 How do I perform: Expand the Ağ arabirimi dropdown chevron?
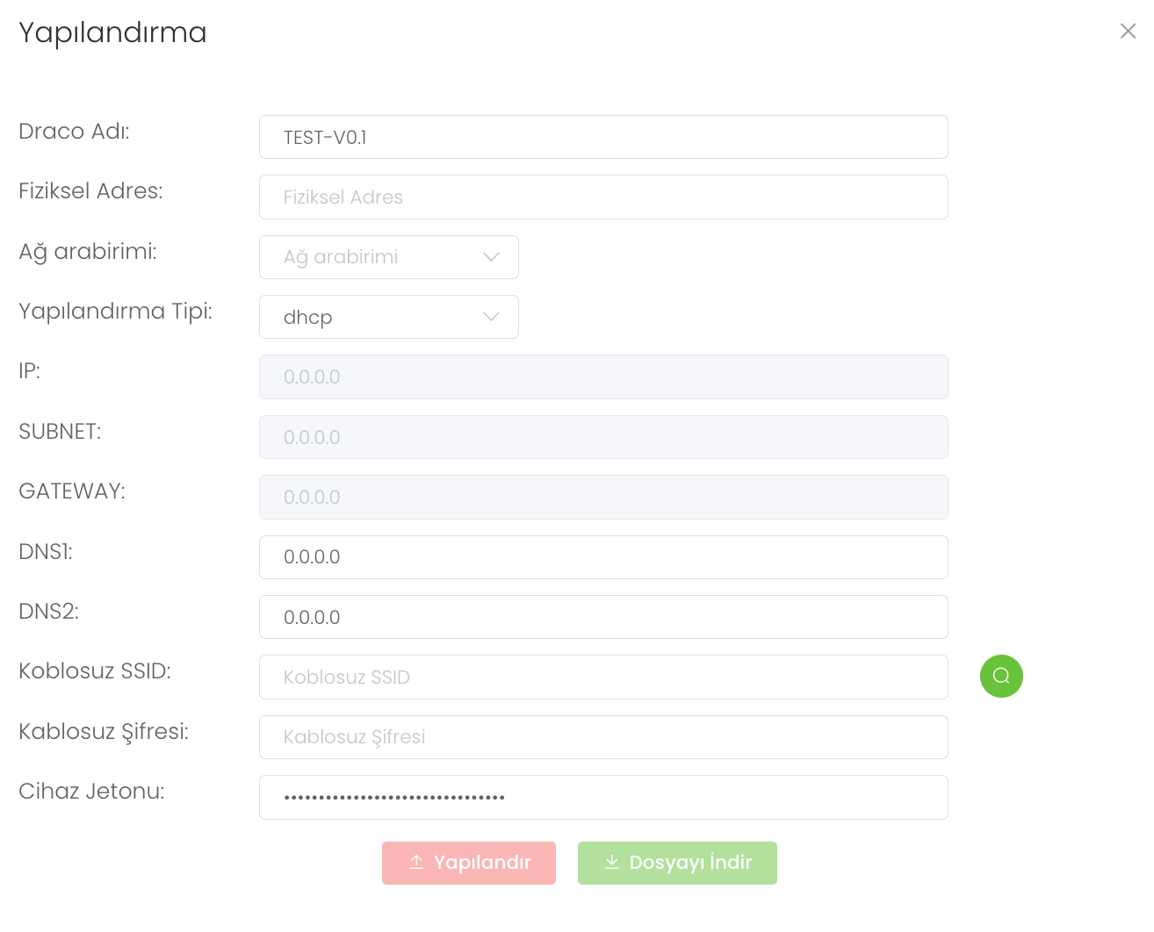click(491, 257)
